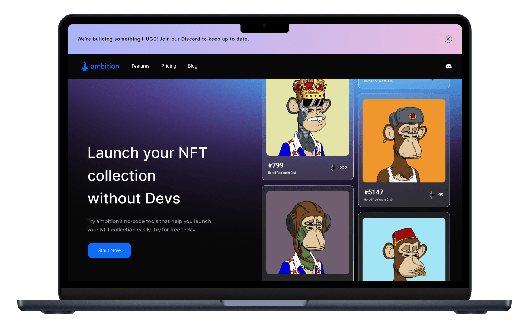Click the 222 price value
526x326 pixels.
tap(343, 168)
